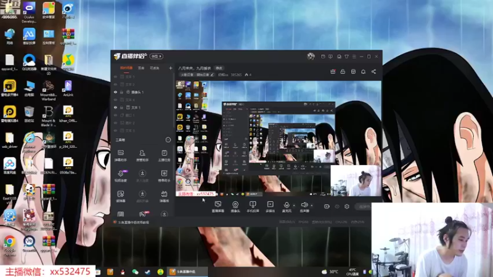The height and width of the screenshot is (277, 493).
Task: Click the user avatar in the title bar
Action: coord(311,56)
